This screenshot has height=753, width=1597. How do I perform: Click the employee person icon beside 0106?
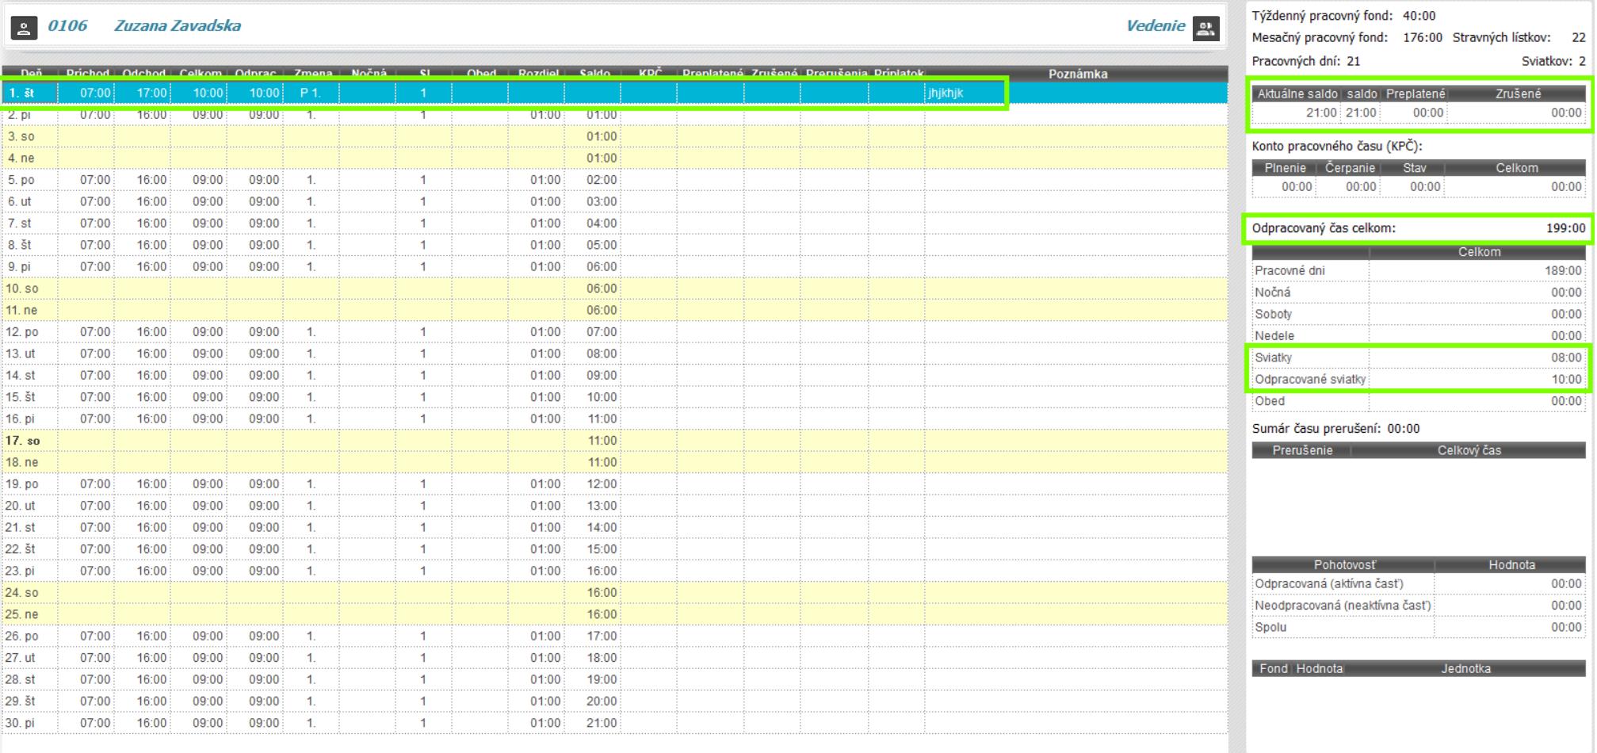tap(24, 29)
